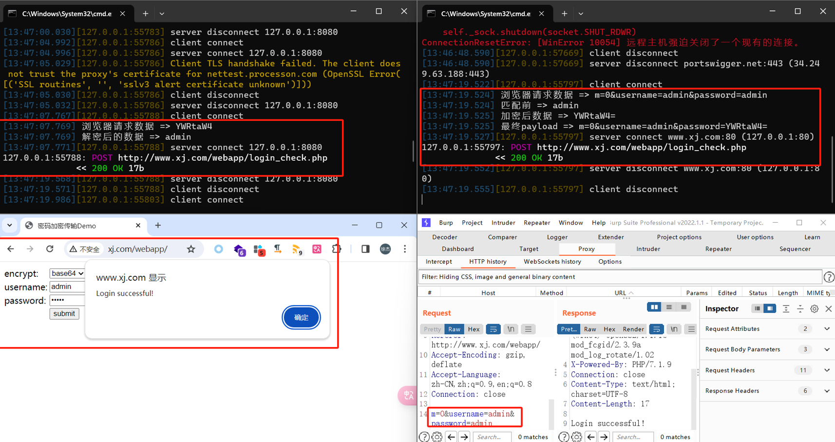Viewport: 835px width, 442px height.
Task: Toggle word wrap in Response pane
Action: pos(656,329)
